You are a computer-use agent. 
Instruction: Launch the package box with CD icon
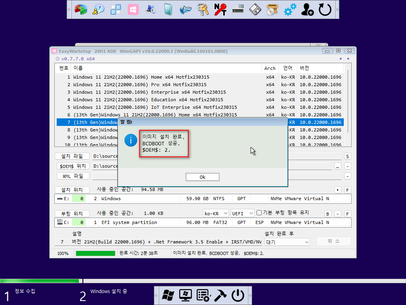tap(272, 10)
